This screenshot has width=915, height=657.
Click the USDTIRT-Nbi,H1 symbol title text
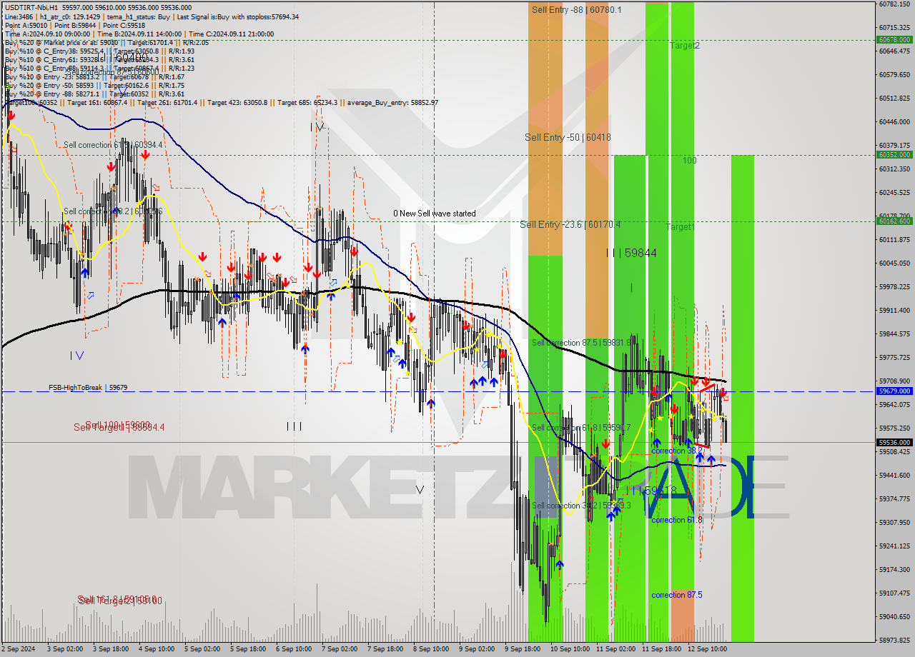click(31, 7)
